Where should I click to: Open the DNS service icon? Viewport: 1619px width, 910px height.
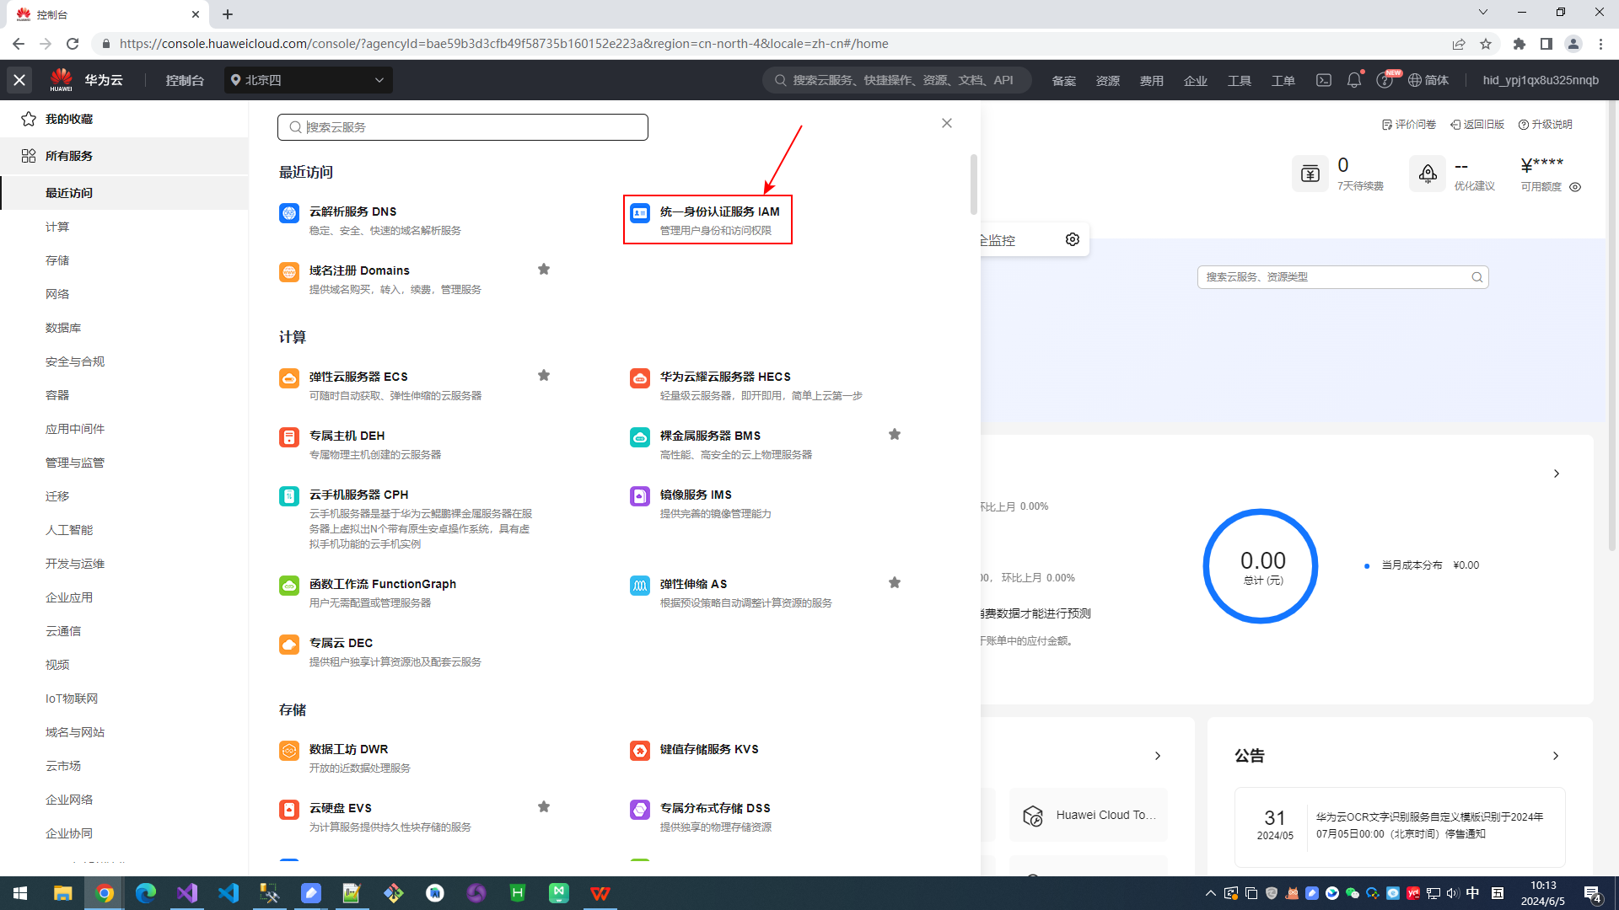point(289,213)
